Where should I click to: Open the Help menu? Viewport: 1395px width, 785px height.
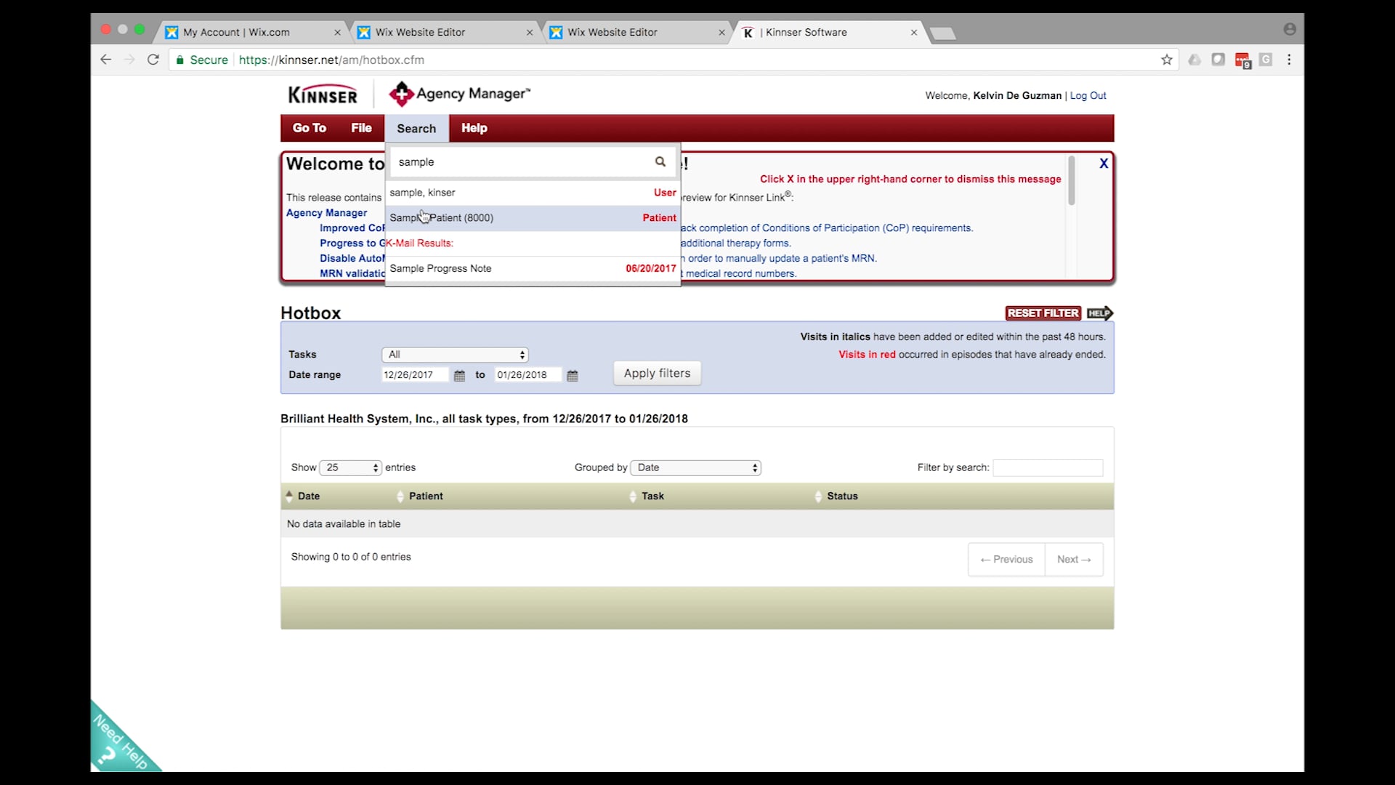474,128
